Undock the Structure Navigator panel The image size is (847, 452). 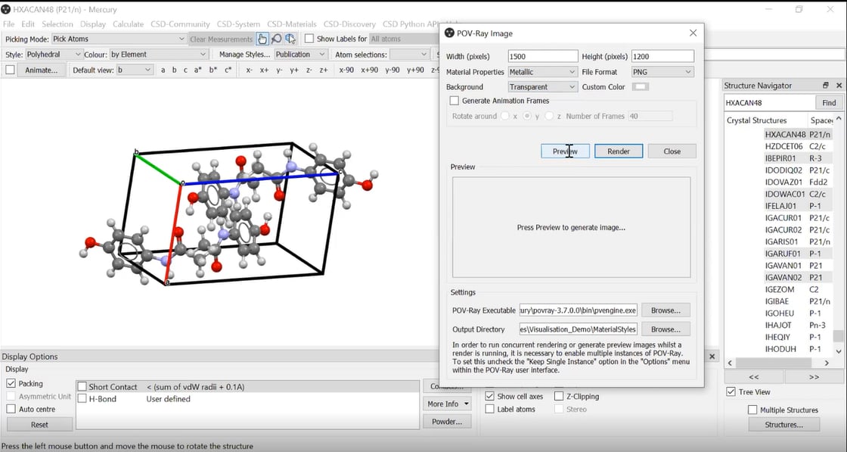(826, 86)
